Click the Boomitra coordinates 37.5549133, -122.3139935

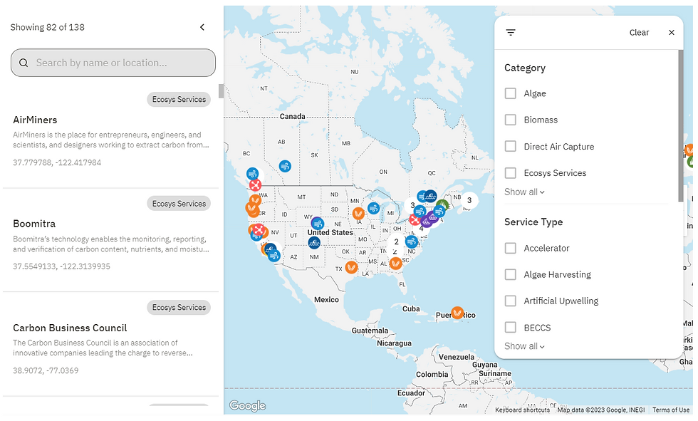click(61, 266)
